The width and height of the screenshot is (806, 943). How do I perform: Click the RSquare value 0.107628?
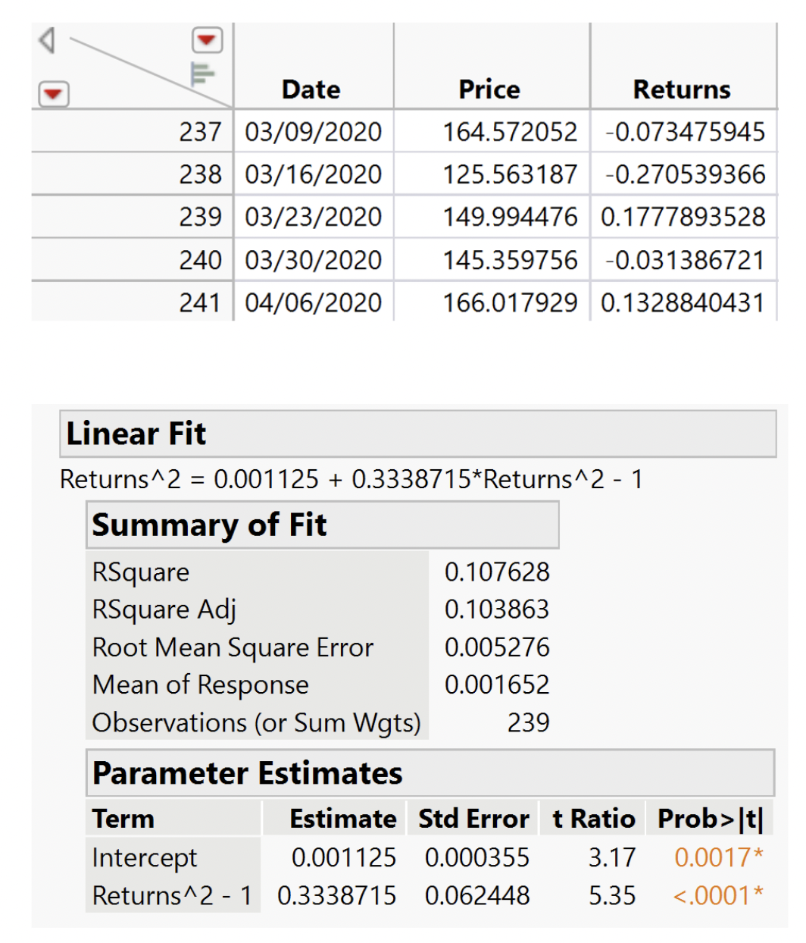coord(498,572)
